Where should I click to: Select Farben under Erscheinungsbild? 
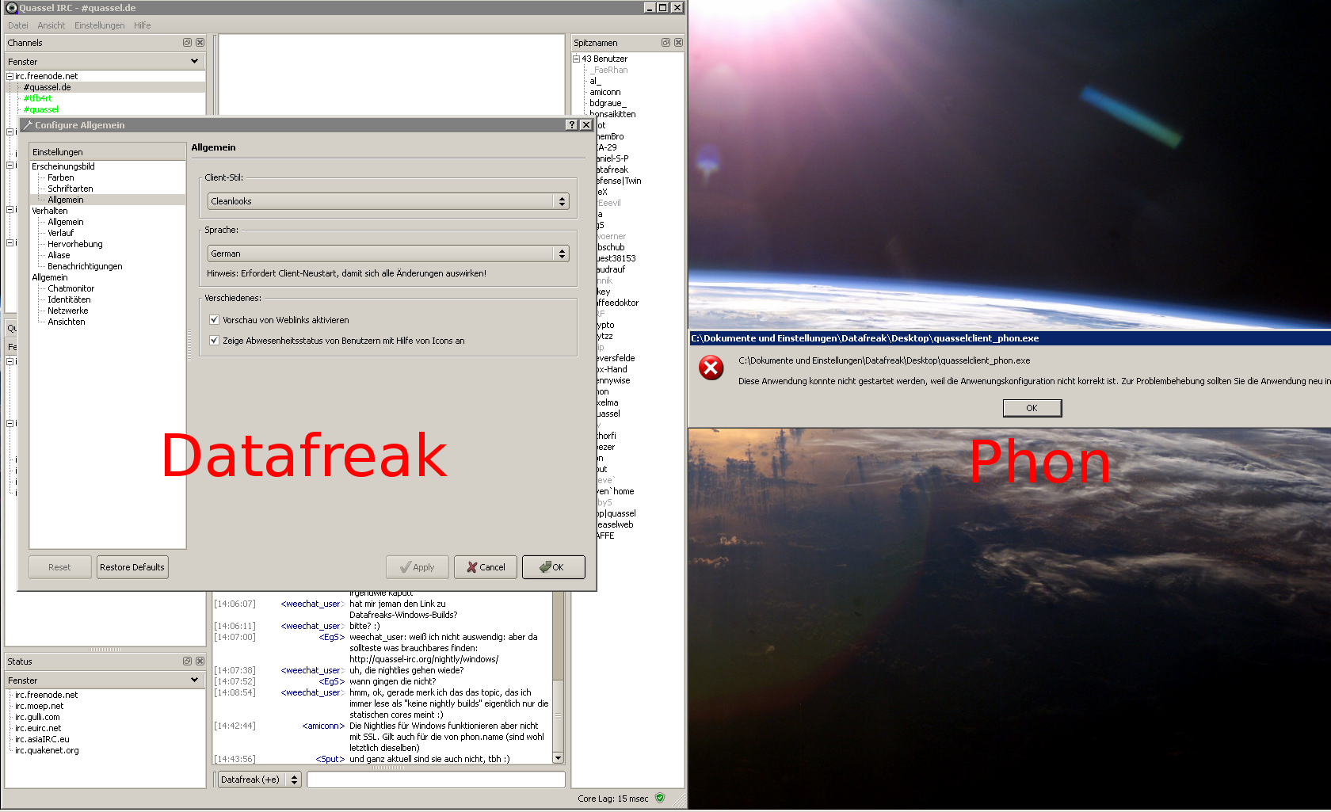pos(61,177)
